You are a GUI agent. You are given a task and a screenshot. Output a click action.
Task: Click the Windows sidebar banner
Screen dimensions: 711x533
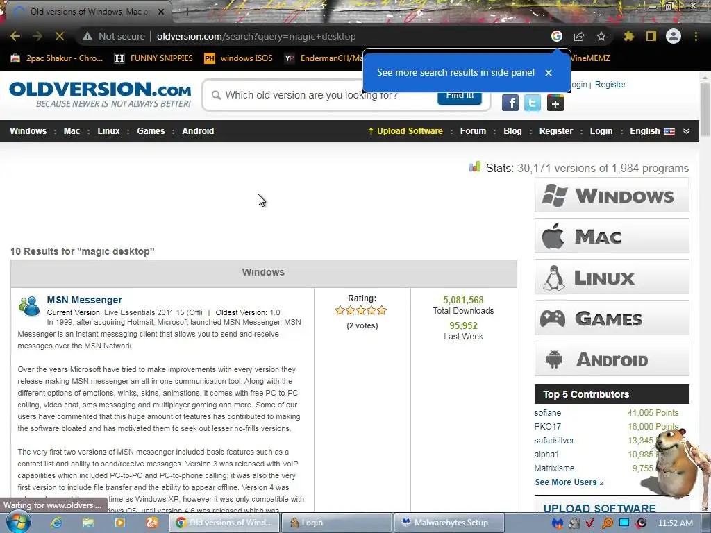612,195
